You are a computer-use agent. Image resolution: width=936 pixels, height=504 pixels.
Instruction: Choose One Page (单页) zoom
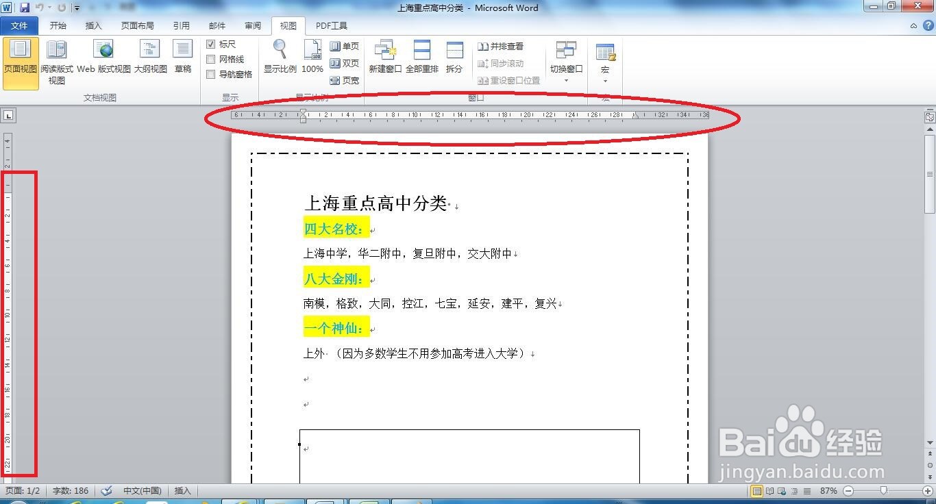[345, 46]
